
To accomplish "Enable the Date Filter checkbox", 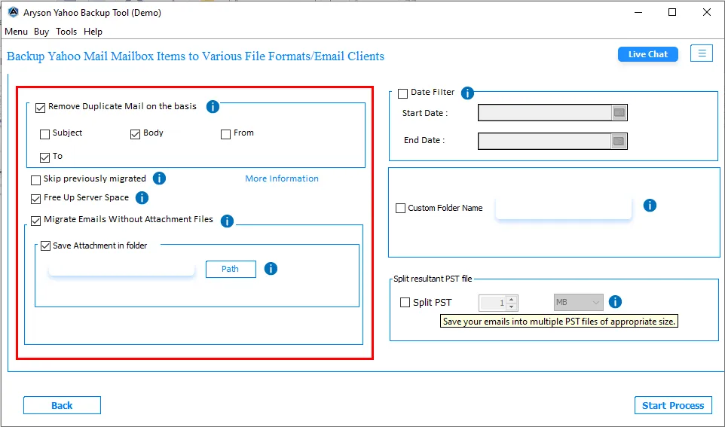I will (x=402, y=93).
